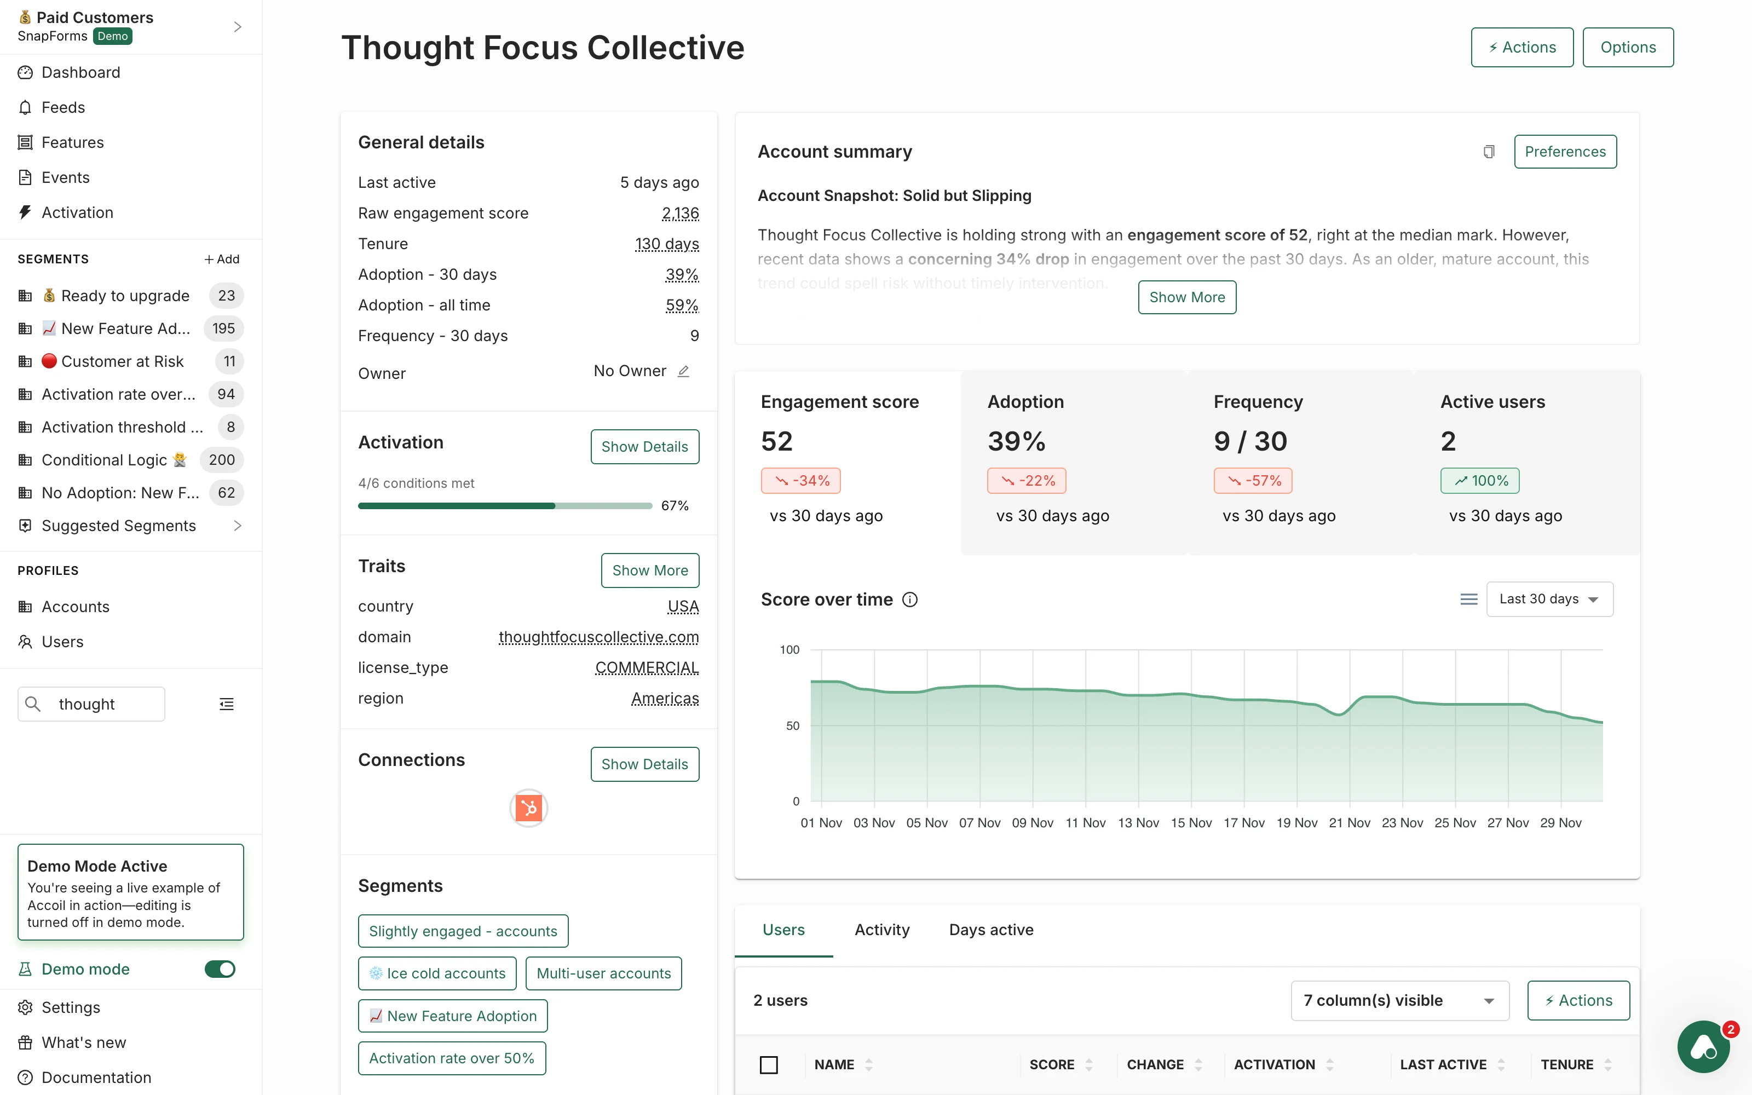Image resolution: width=1752 pixels, height=1095 pixels.
Task: Check the select-all users checkbox
Action: click(769, 1064)
